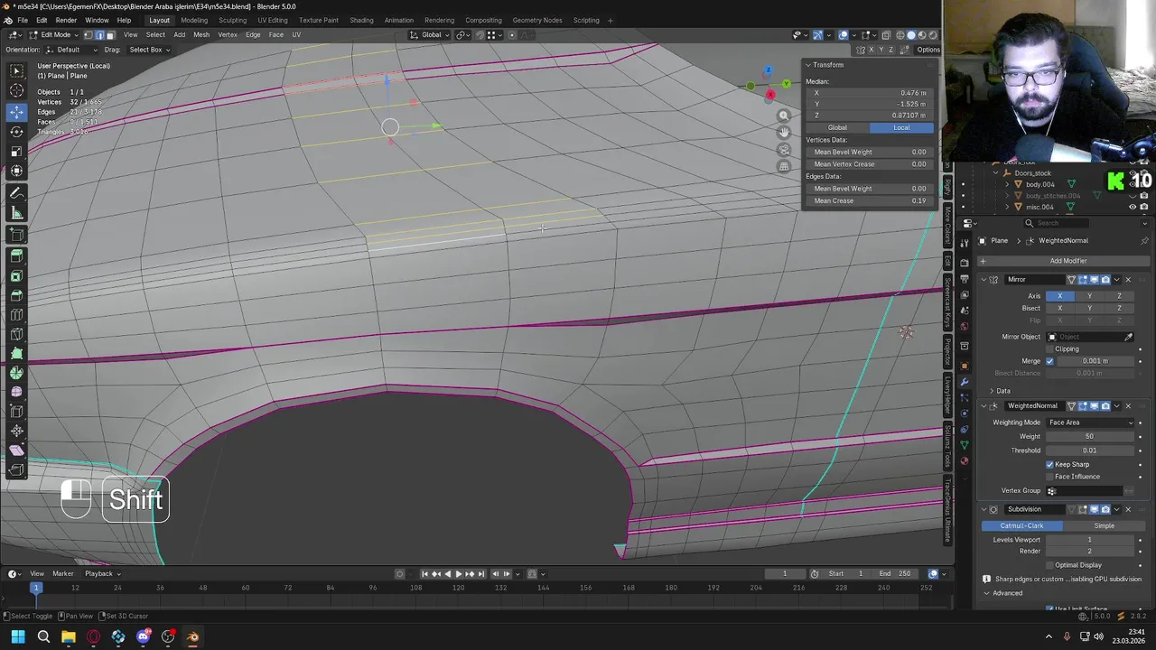Viewport: 1156px width, 650px height.
Task: Enable Mirror Axis Y
Action: 1089,296
